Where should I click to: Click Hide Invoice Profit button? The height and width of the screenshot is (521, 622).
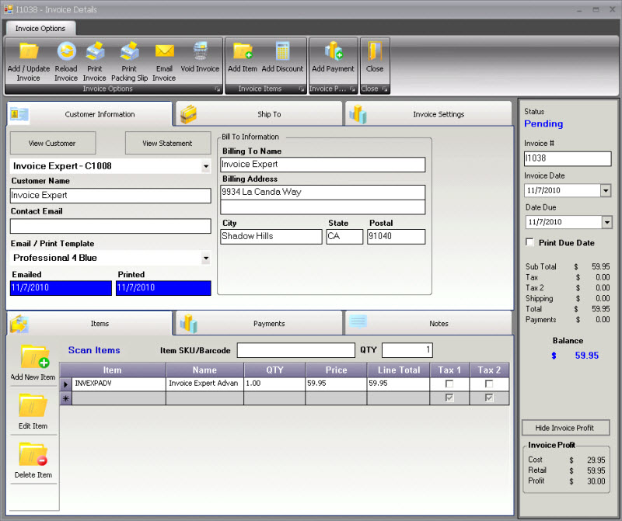565,428
